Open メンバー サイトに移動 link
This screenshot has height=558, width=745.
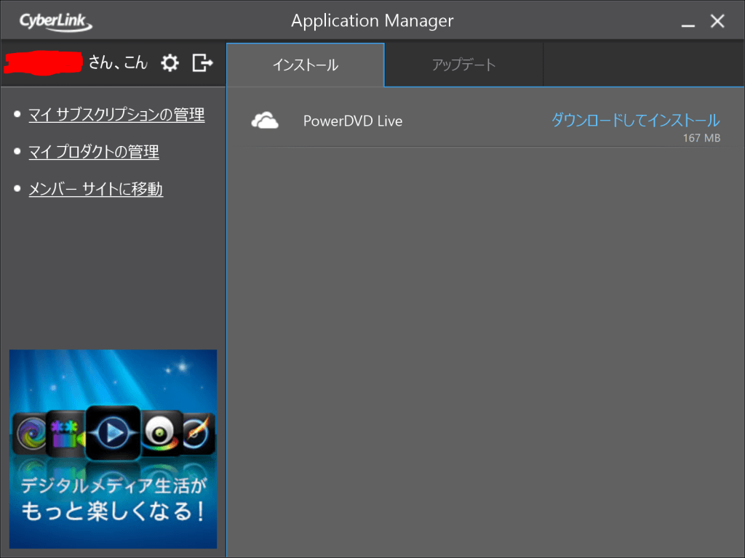point(95,189)
